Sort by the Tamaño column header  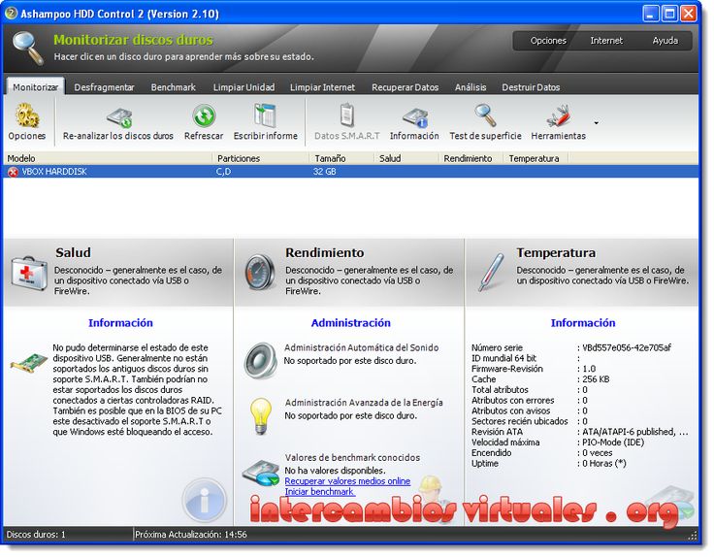click(x=330, y=157)
